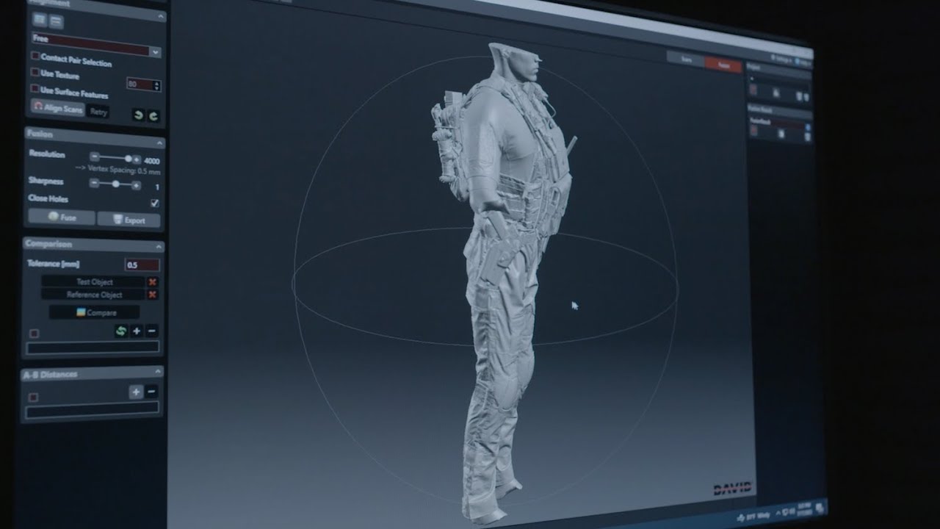940x529 pixels.
Task: Click the Test Object button
Action: point(93,282)
